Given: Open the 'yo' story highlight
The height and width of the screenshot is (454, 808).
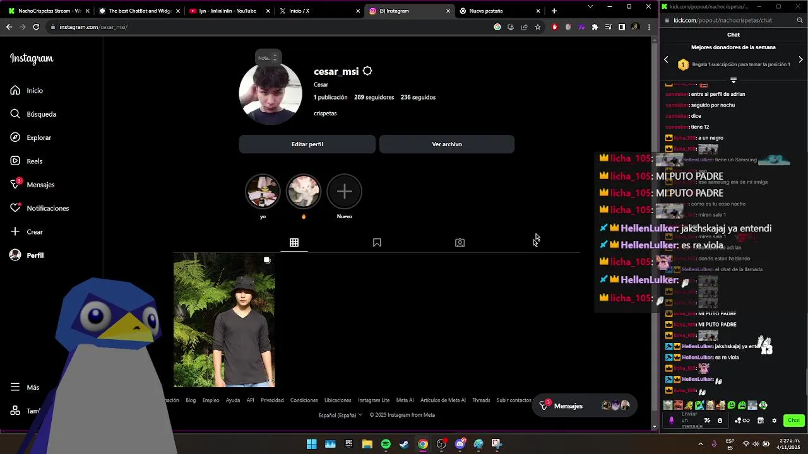Looking at the screenshot, I should coord(263,192).
